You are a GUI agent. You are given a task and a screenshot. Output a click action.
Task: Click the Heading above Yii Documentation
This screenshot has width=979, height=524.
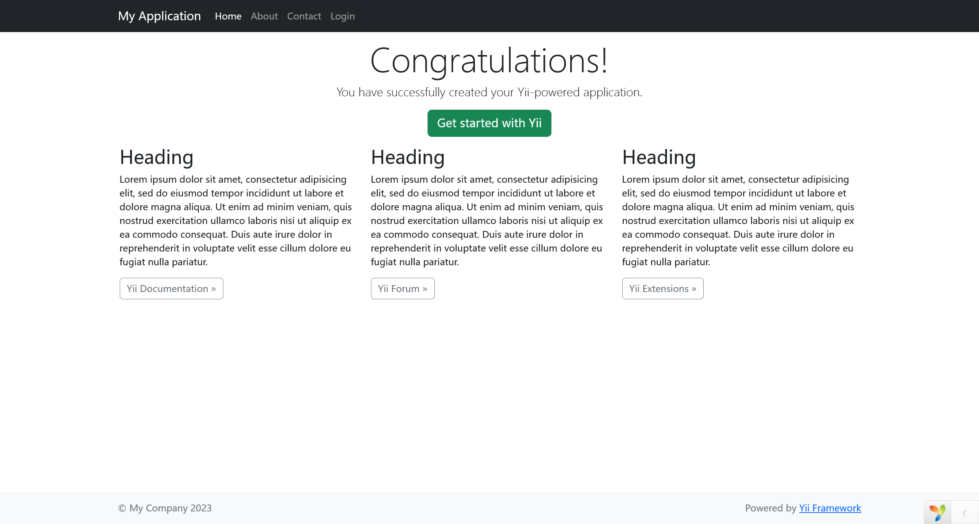[x=156, y=157]
